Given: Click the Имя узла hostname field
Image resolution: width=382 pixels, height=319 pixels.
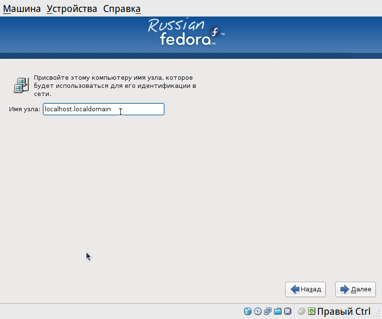Looking at the screenshot, I should click(x=104, y=109).
